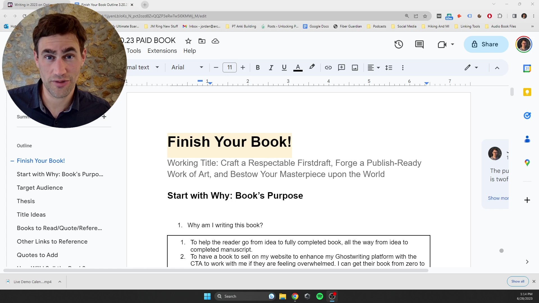Toggle bold formatting

point(258,68)
